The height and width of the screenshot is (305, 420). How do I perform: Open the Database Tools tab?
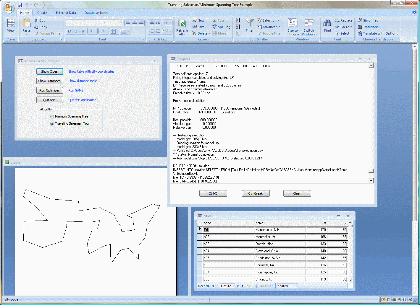pos(96,13)
